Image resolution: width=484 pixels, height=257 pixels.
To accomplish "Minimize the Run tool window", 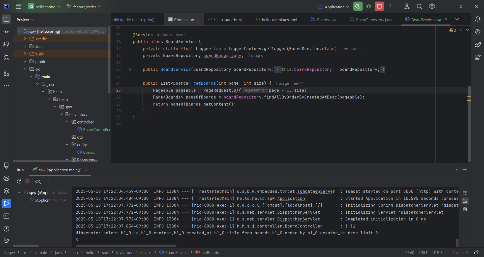I will pos(465,170).
